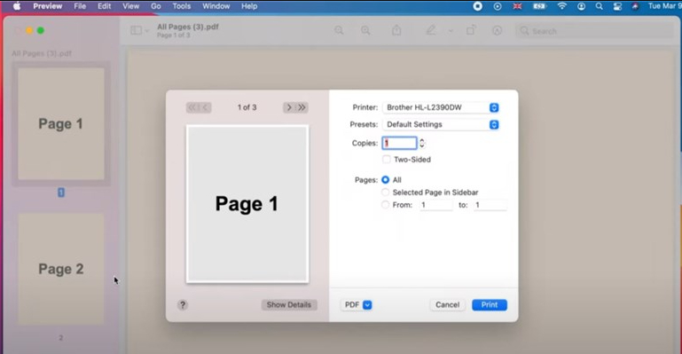Open the Edit menu
The height and width of the screenshot is (354, 682).
(104, 6)
